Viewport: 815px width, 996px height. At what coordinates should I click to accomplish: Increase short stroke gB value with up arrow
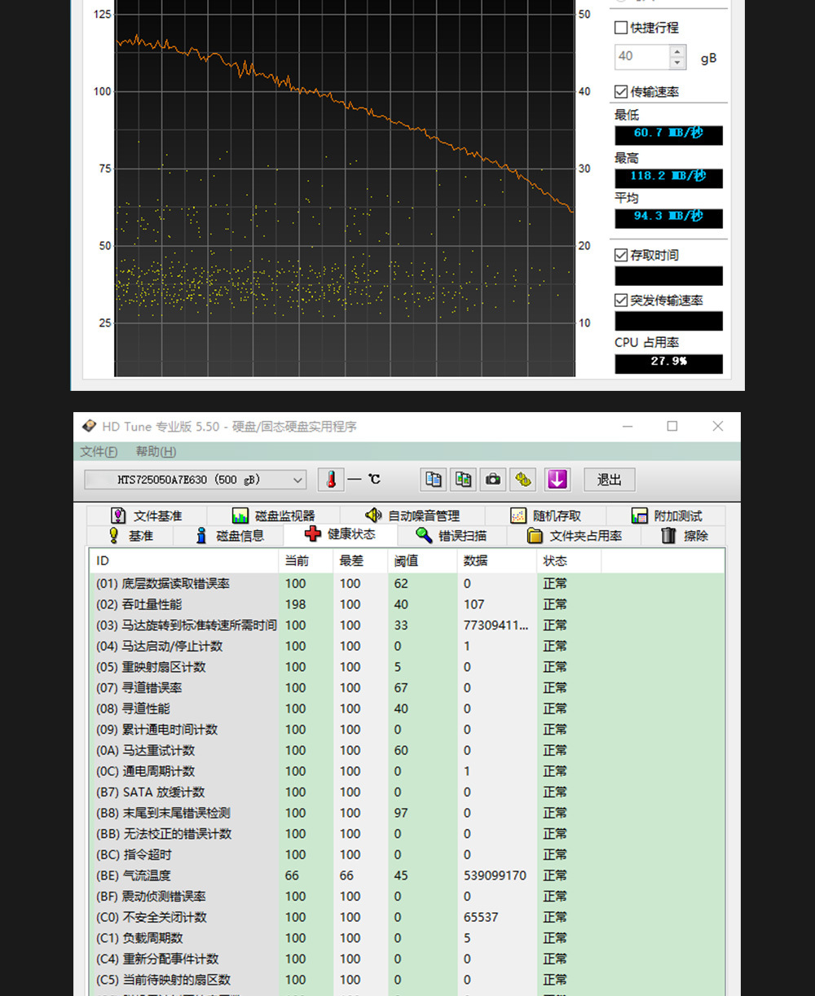point(677,51)
